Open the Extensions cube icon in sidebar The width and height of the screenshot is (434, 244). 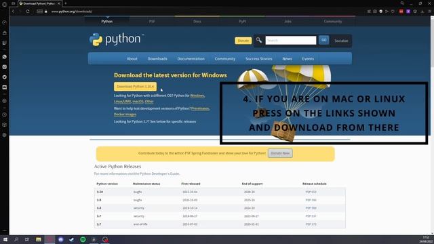coord(5,125)
